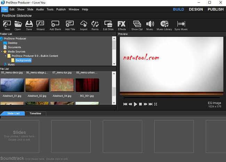Click file list scroll up arrow

coord(114,74)
